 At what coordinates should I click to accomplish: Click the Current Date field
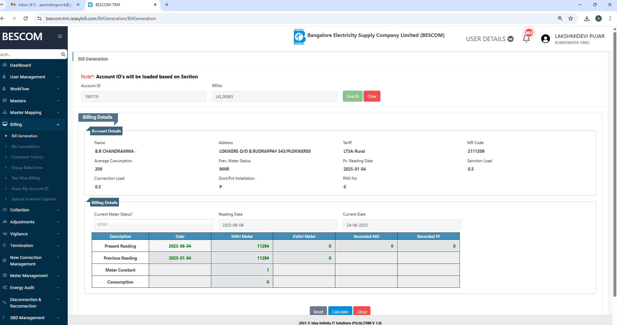tap(402, 225)
